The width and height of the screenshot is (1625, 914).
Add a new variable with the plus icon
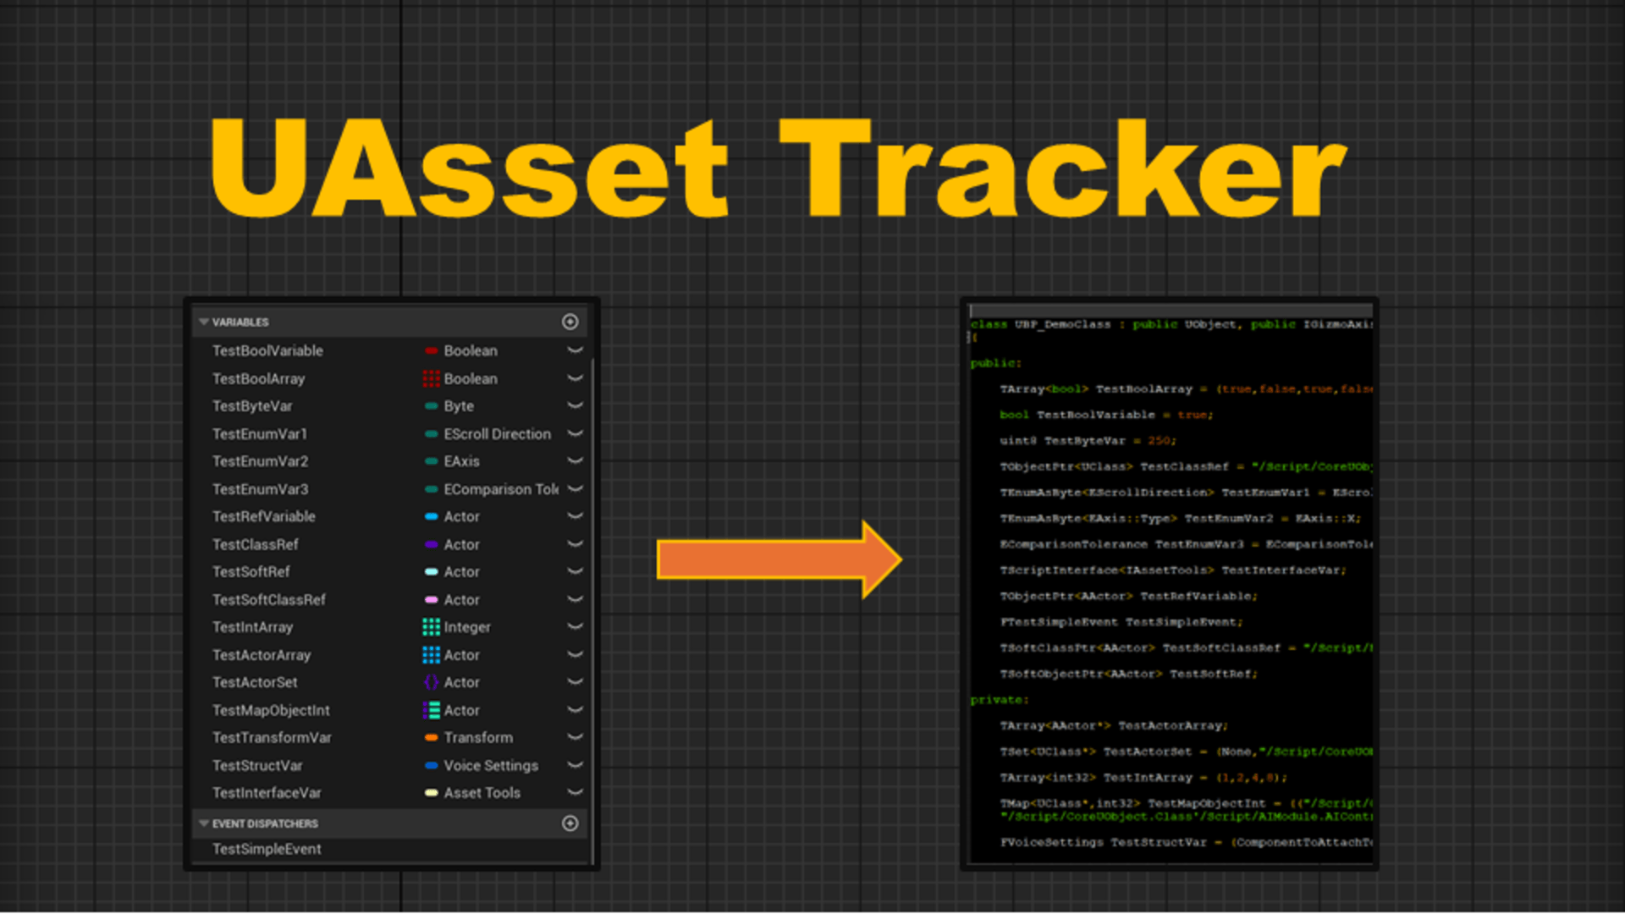coord(570,322)
